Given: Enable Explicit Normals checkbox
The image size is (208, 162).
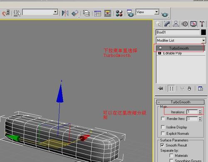Looking at the screenshot, I should (x=163, y=133).
